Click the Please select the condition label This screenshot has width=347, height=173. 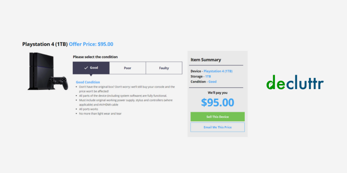tap(95, 57)
